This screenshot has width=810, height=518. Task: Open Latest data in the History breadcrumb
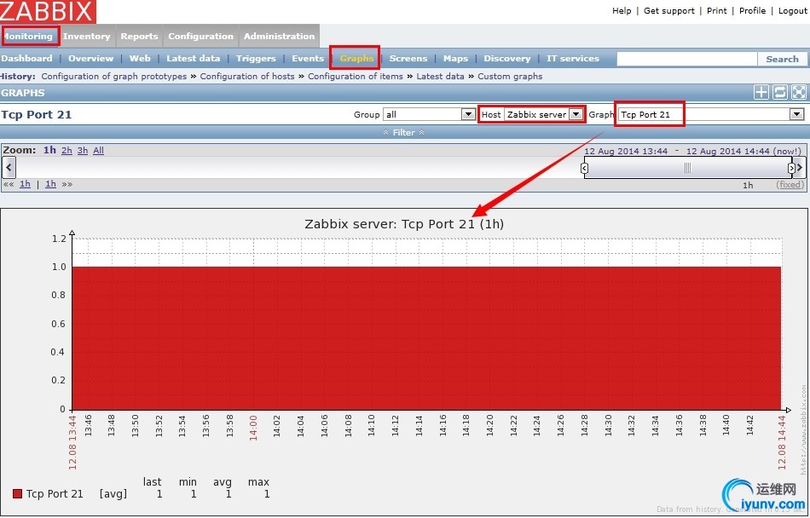point(440,77)
